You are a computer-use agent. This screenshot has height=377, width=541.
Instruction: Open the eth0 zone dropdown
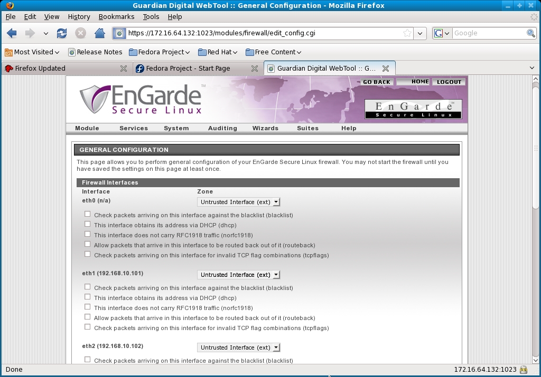[238, 202]
